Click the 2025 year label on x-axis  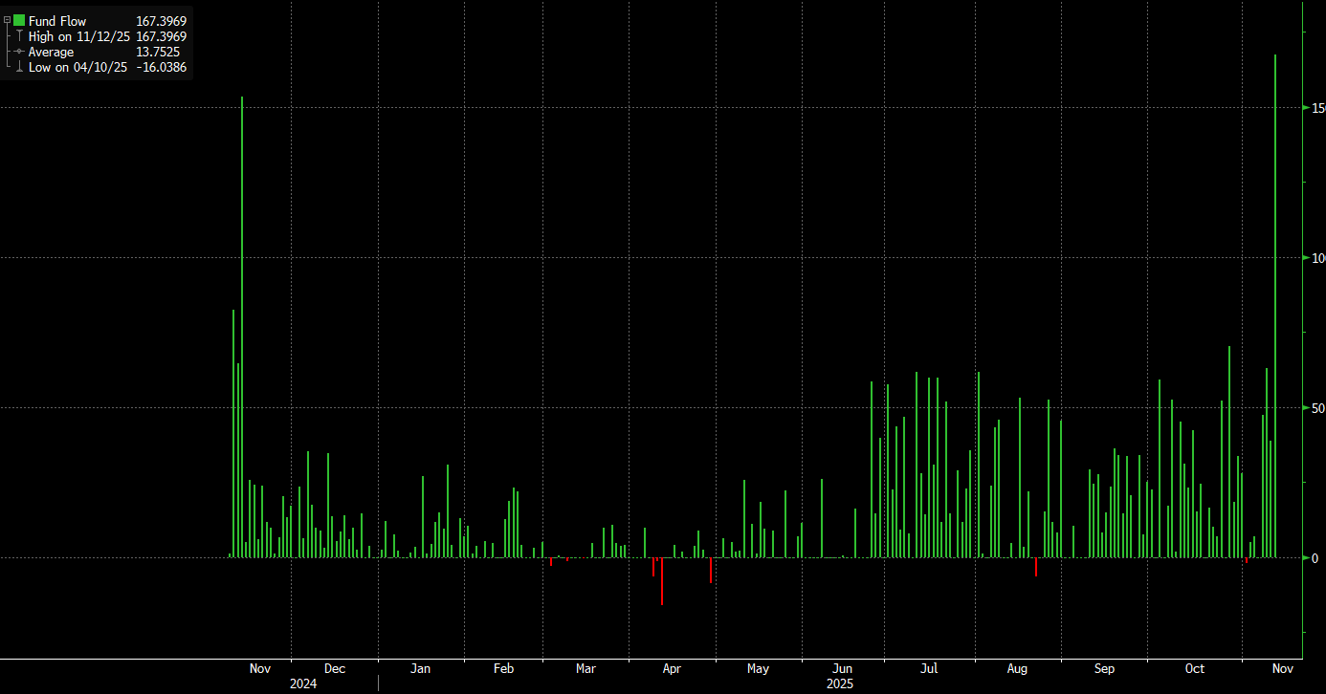[840, 684]
